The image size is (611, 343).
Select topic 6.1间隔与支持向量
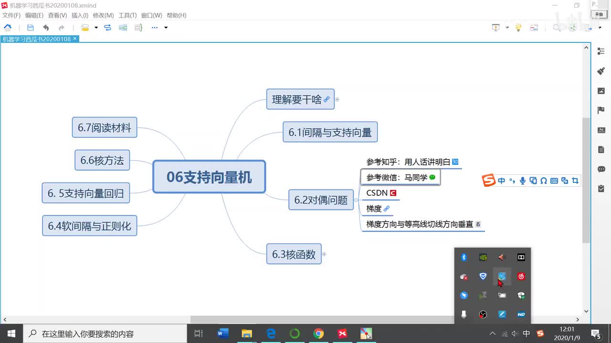coord(330,132)
